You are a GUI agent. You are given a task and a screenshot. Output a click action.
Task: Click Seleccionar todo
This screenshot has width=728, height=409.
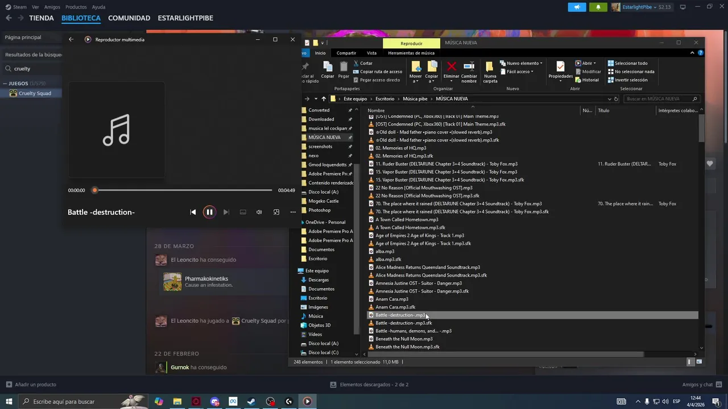627,63
